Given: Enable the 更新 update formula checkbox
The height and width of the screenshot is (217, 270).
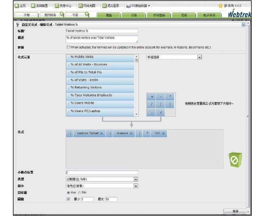Looking at the screenshot, I should [x=68, y=47].
